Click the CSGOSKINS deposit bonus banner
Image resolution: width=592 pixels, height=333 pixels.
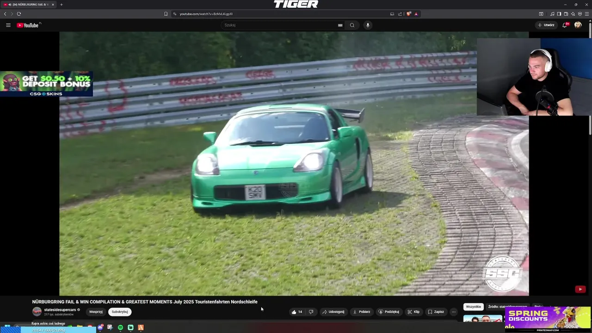point(46,84)
